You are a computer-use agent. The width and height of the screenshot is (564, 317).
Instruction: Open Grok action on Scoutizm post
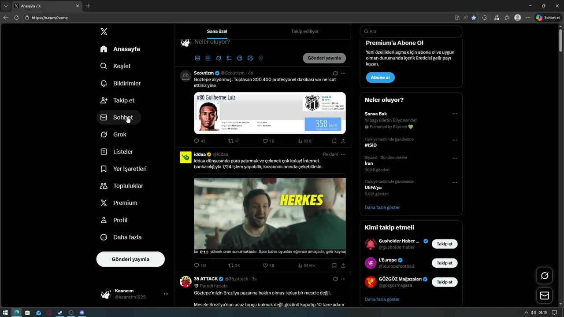click(x=335, y=73)
